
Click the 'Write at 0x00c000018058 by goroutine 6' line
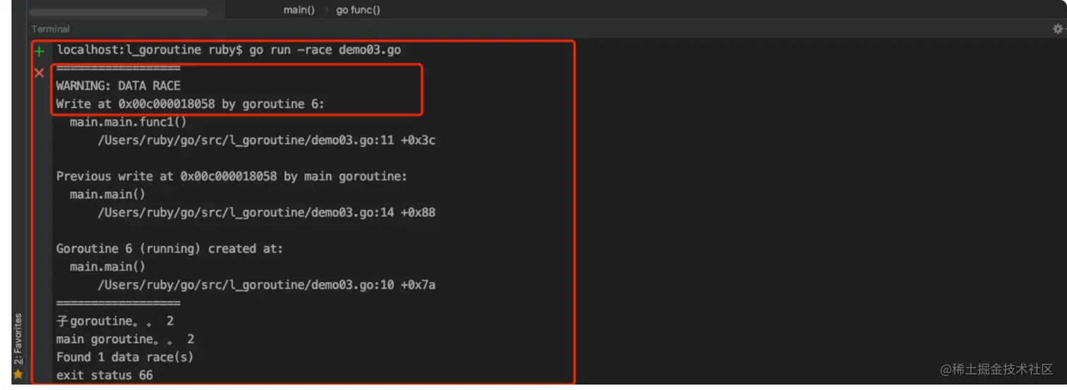191,104
